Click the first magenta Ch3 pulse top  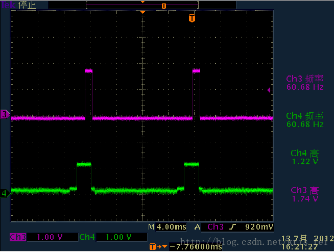pos(89,71)
